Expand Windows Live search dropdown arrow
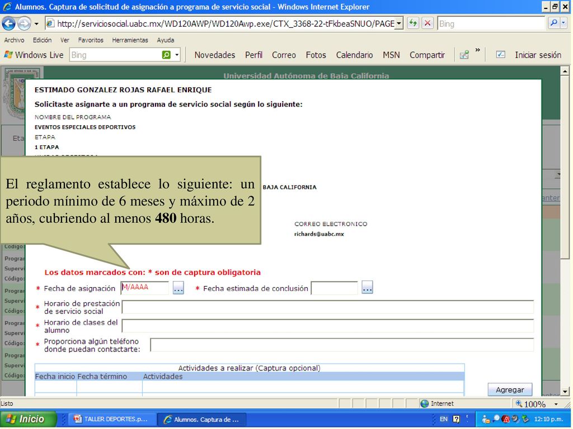The height and width of the screenshot is (429, 573). pos(177,55)
